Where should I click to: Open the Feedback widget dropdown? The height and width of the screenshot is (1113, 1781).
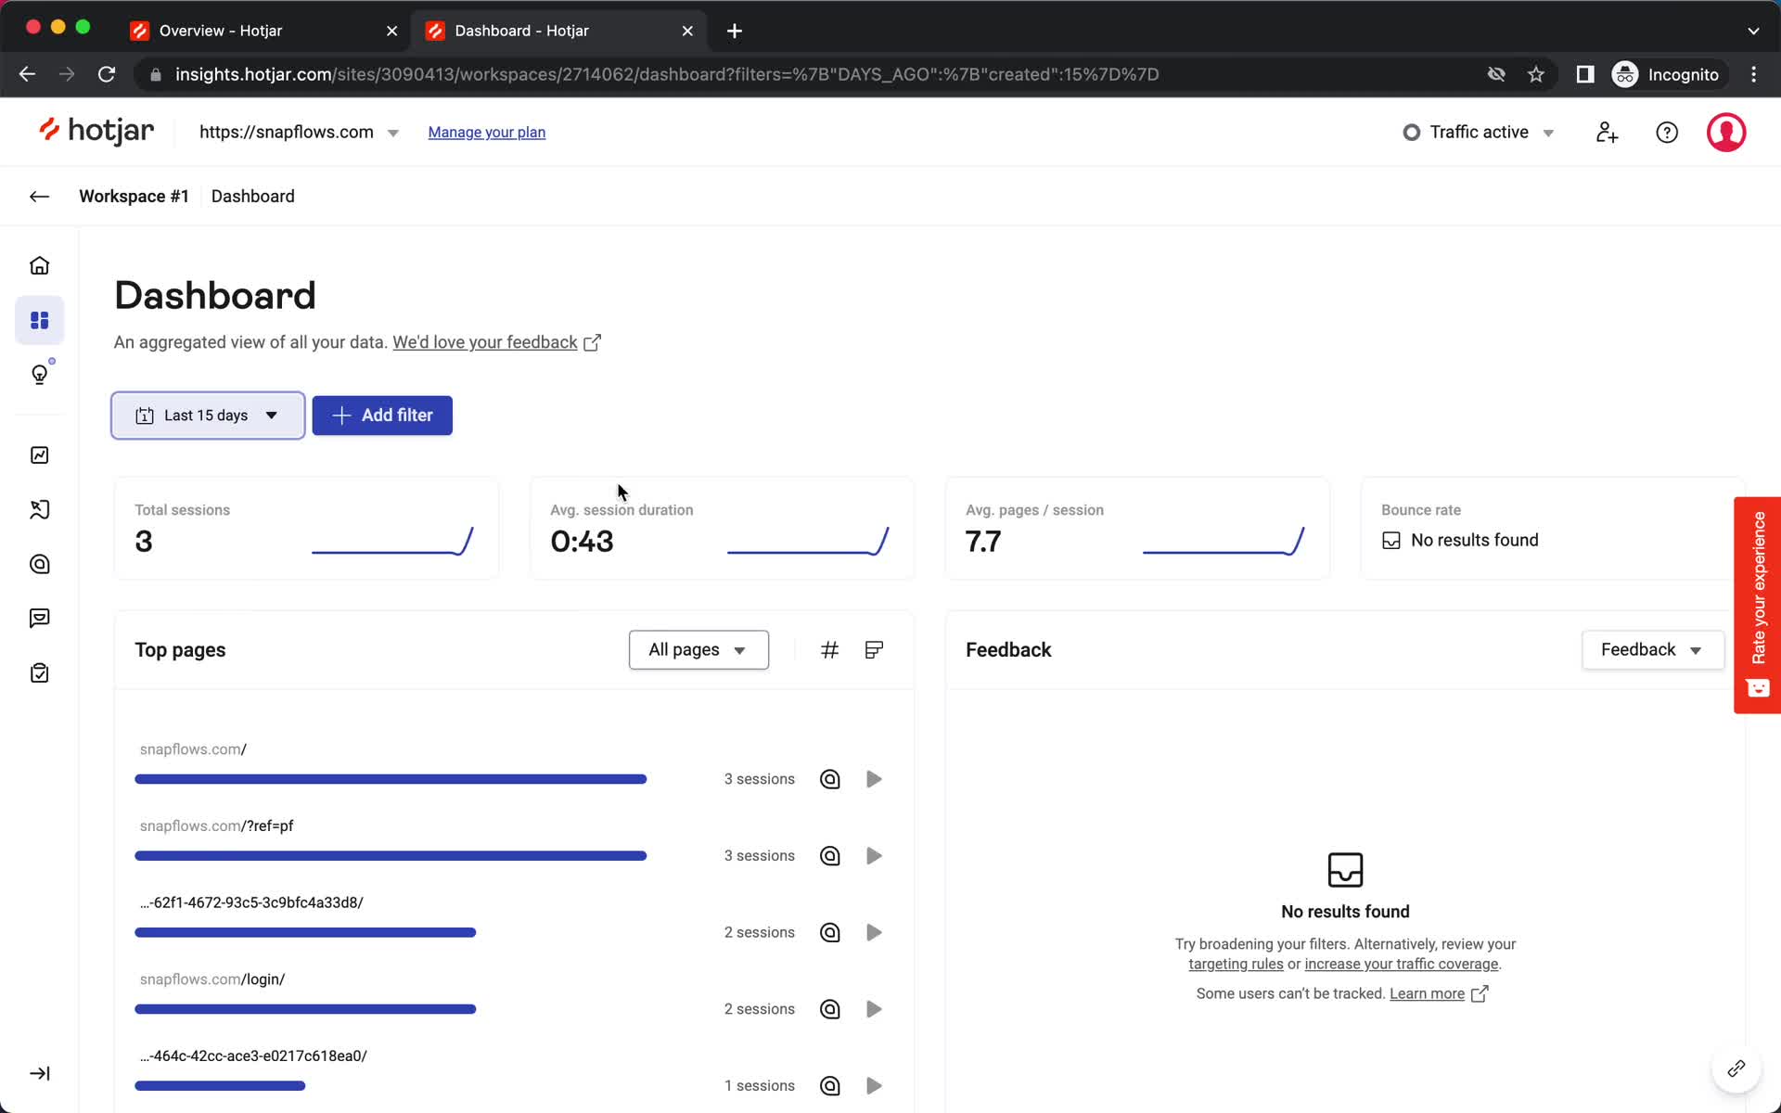pyautogui.click(x=1652, y=650)
